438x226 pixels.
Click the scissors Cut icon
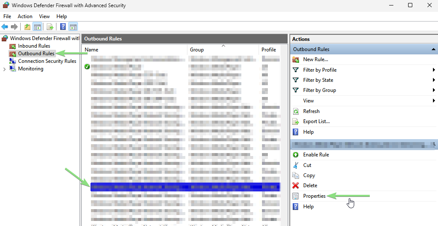click(x=296, y=165)
